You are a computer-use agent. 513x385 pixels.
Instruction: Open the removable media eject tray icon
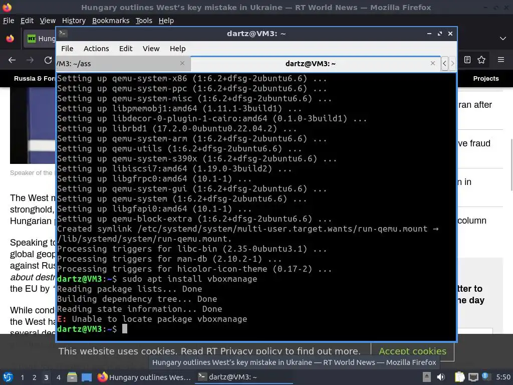[427, 377]
